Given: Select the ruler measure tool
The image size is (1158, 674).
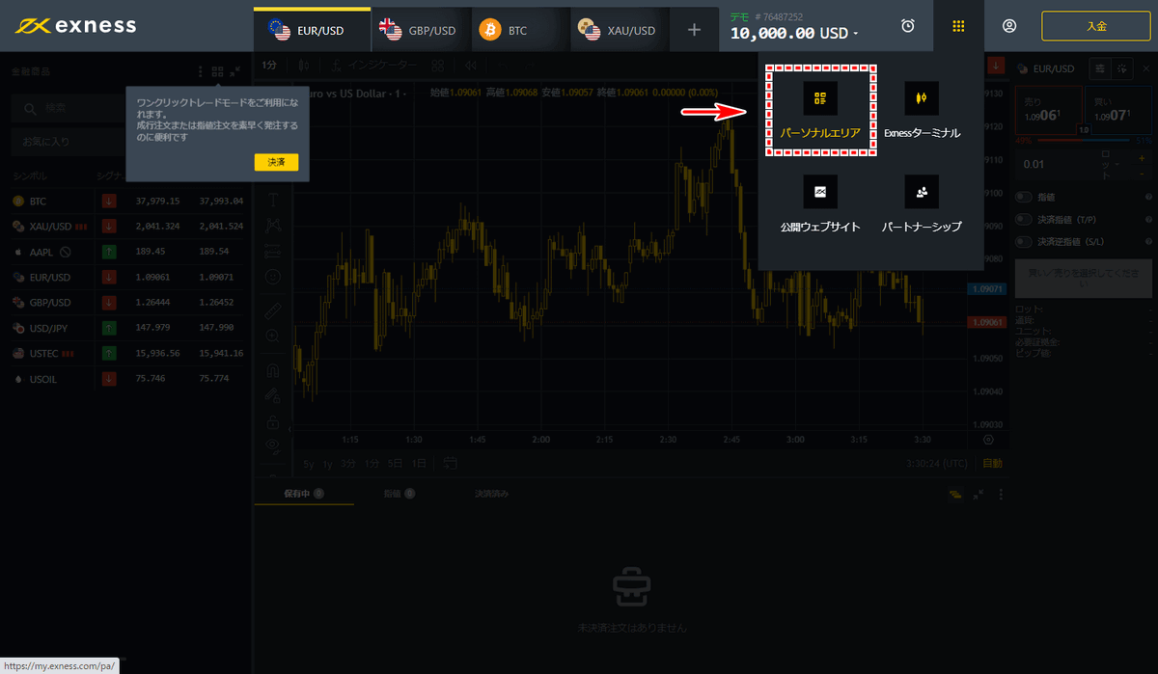Looking at the screenshot, I should (x=274, y=310).
